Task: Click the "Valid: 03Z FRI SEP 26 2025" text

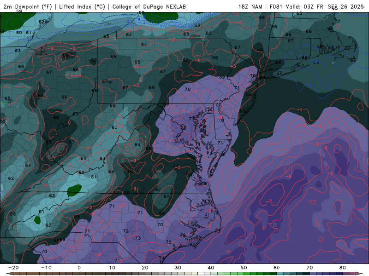Action: click(x=325, y=6)
